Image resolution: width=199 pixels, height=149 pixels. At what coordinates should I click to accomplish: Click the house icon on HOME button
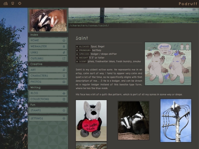tap(64, 40)
